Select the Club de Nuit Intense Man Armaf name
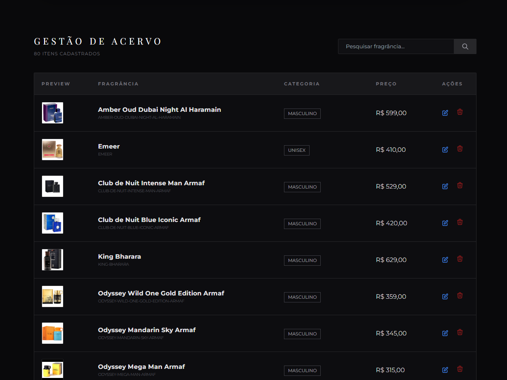 click(151, 183)
